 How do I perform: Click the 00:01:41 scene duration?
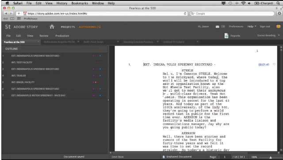pos(264,65)
